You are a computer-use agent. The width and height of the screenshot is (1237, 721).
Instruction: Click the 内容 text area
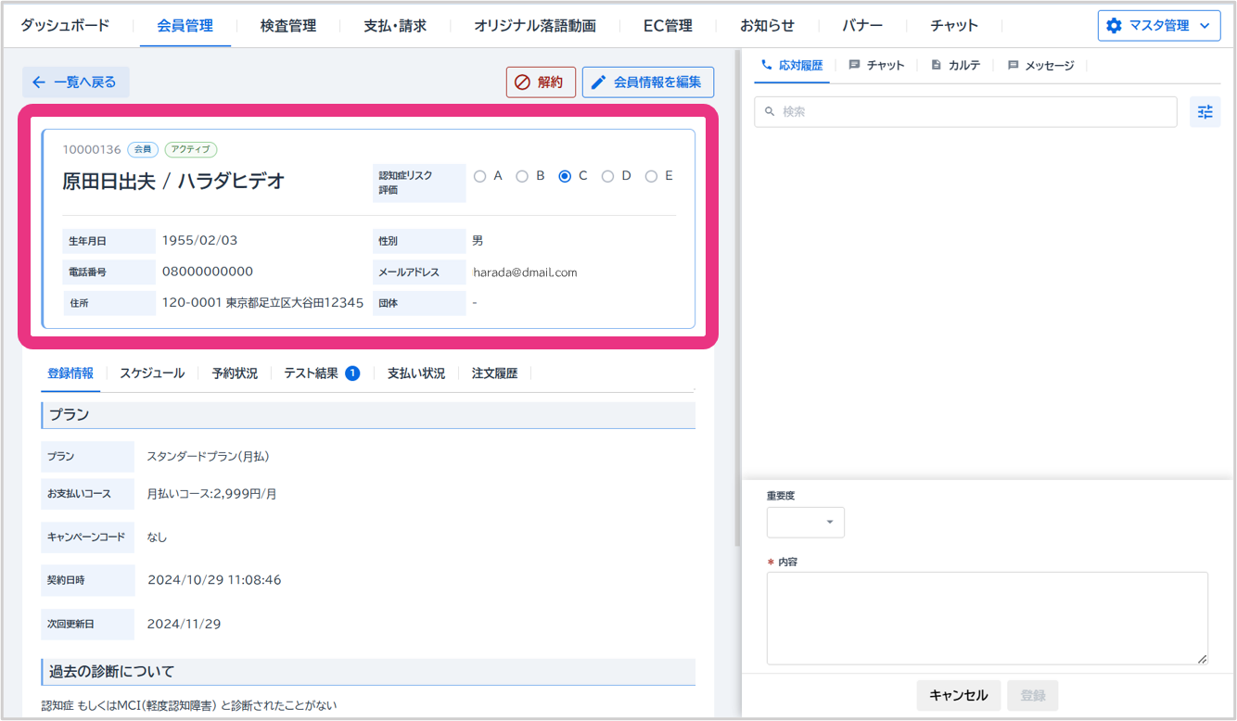tap(987, 617)
